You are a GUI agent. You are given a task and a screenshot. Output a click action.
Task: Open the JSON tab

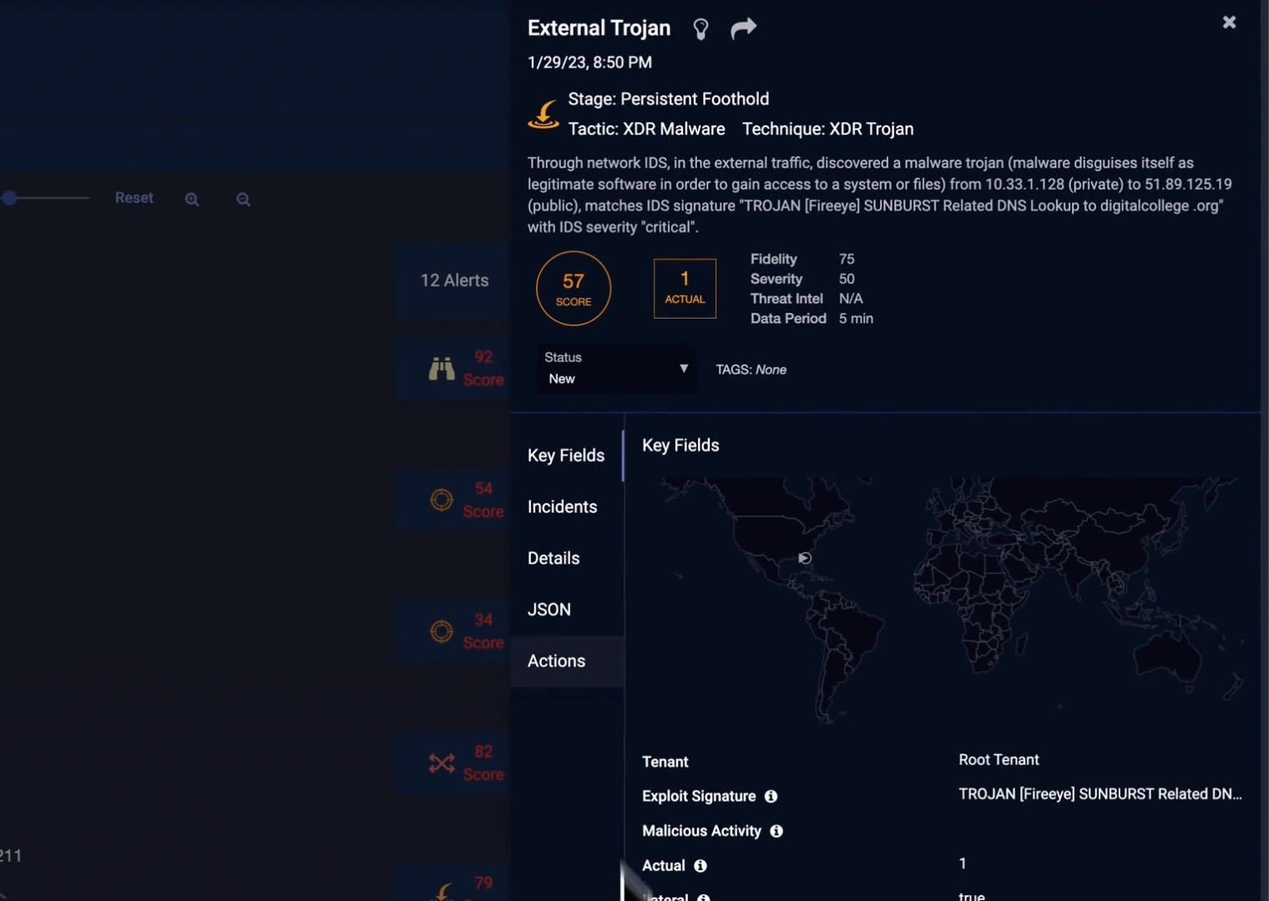tap(549, 610)
